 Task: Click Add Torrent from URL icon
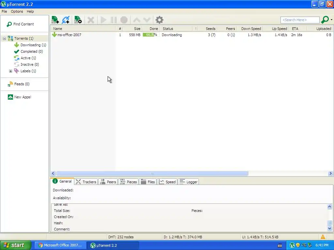click(66, 20)
